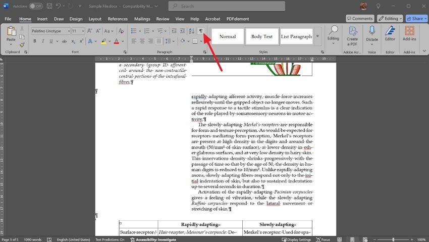Viewport: 429px width, 242px height.
Task: Toggle Underline formatting
Action: 51,41
